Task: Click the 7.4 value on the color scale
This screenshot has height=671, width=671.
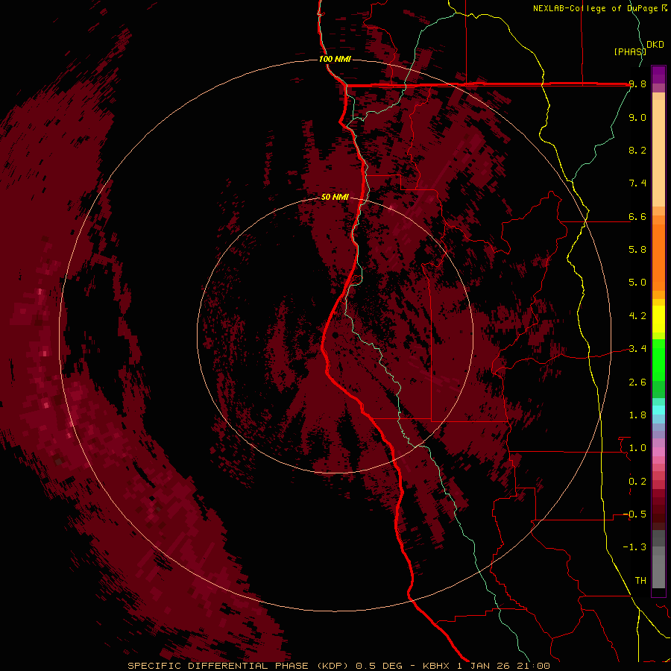Action: (637, 183)
